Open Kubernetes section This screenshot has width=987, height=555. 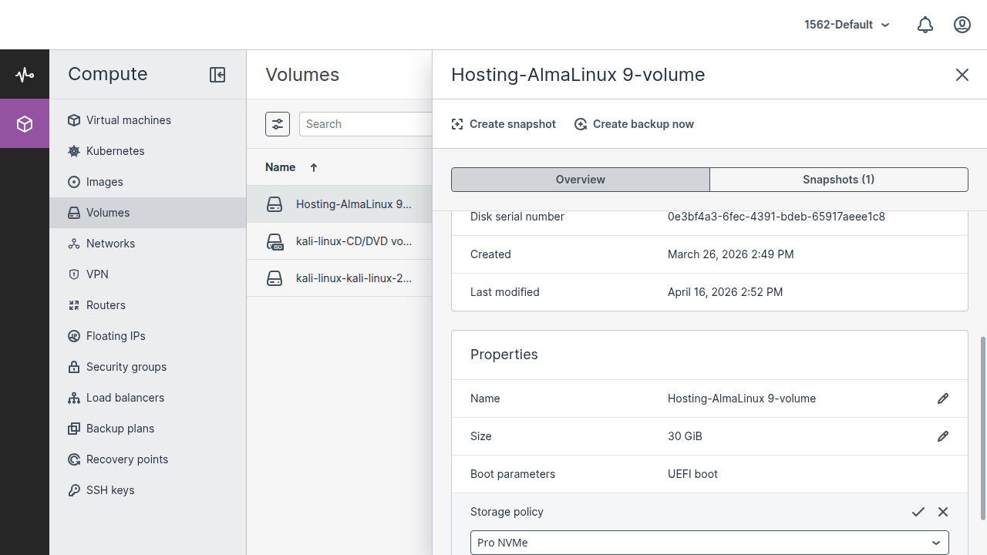click(x=147, y=151)
